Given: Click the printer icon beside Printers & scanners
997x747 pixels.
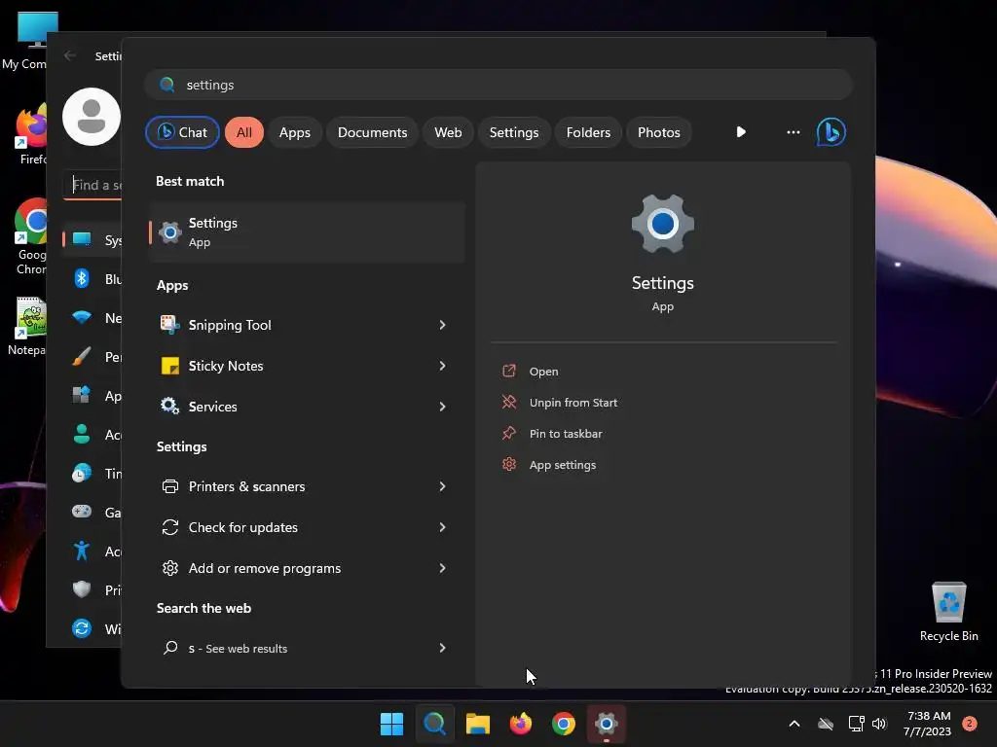Looking at the screenshot, I should 169,486.
